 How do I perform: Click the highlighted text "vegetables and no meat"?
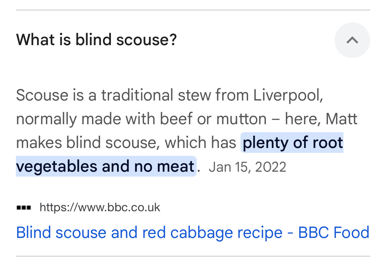(x=105, y=166)
